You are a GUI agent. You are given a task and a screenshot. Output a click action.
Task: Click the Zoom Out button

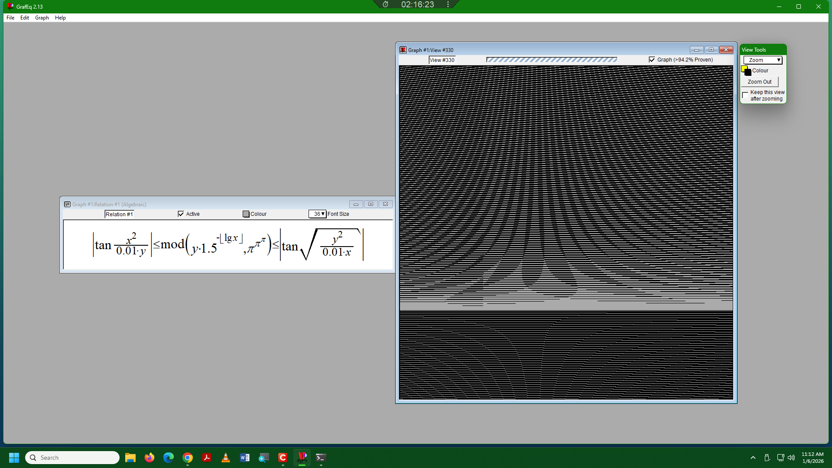[x=759, y=82]
